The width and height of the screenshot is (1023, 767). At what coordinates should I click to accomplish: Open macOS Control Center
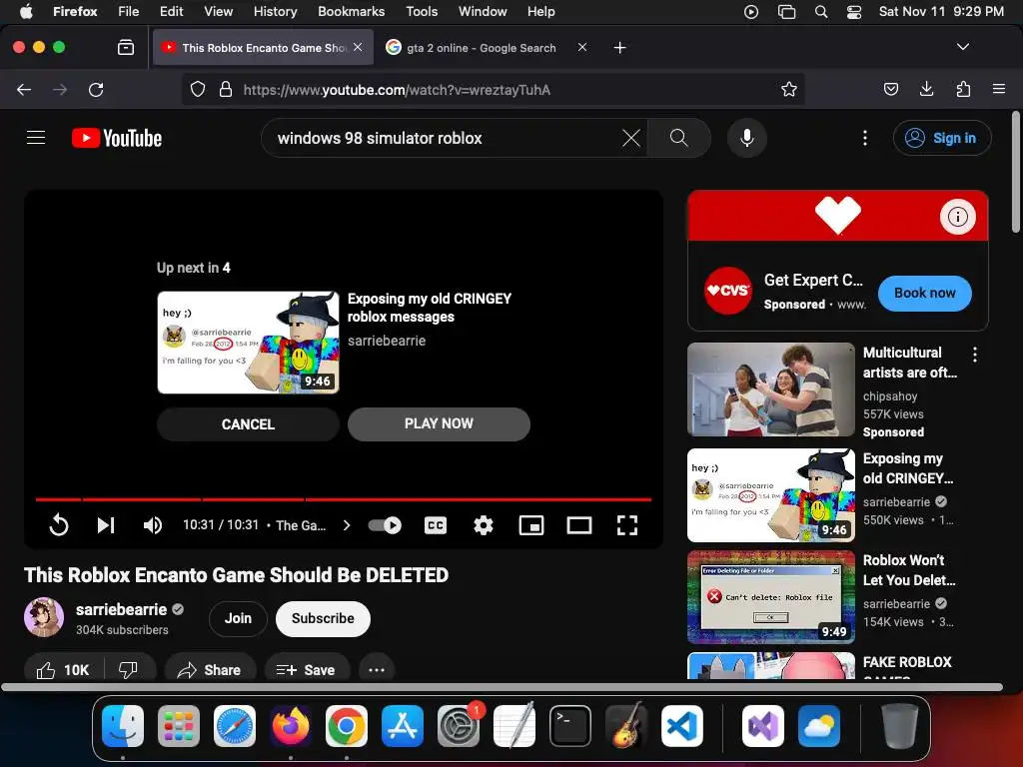pyautogui.click(x=853, y=12)
